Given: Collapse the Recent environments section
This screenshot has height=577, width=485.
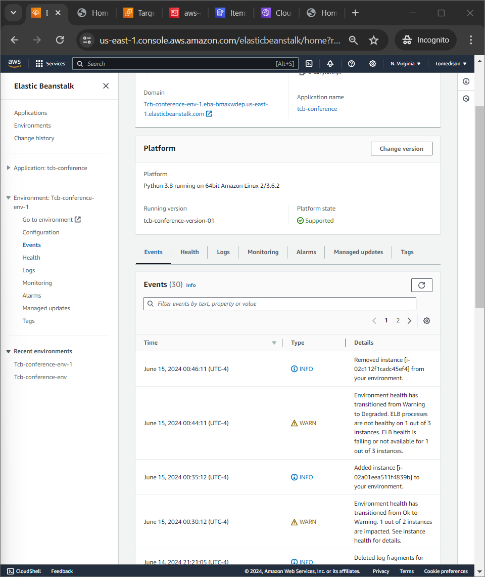Looking at the screenshot, I should coord(9,351).
